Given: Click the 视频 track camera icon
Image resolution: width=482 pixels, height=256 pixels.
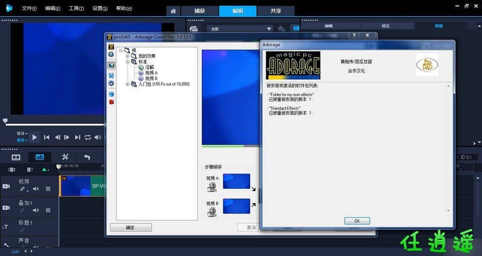Looking at the screenshot, I should 6,186.
